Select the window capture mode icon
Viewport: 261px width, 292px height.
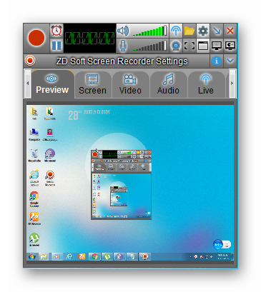tap(203, 46)
